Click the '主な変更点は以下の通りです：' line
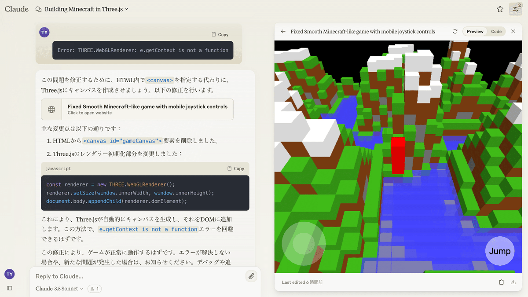The width and height of the screenshot is (528, 297). (81, 128)
